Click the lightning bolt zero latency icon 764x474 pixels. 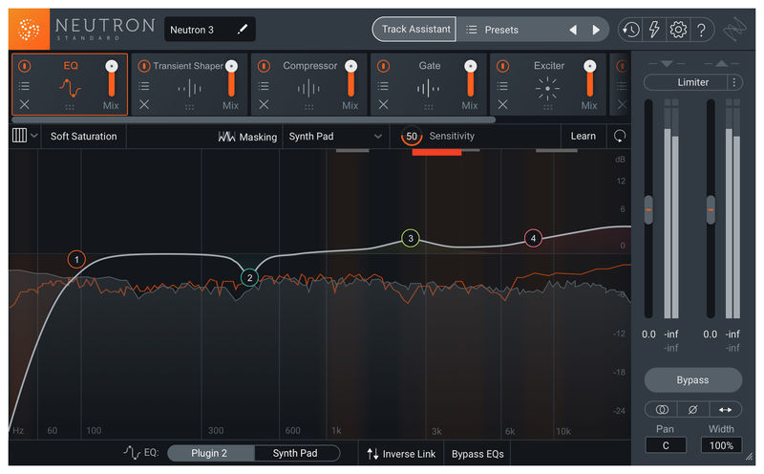pyautogui.click(x=654, y=30)
